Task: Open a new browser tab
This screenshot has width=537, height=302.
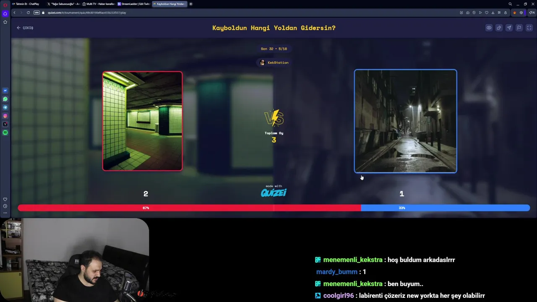Action: pyautogui.click(x=191, y=4)
